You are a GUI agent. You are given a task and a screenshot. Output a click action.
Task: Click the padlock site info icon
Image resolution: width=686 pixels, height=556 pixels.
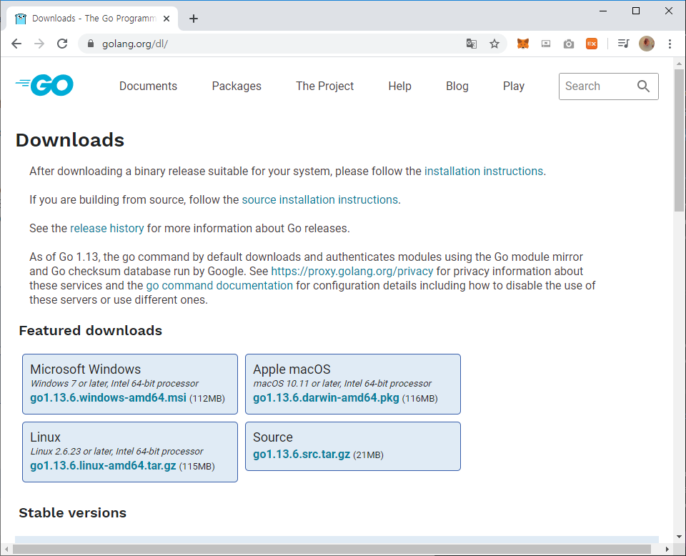click(91, 44)
